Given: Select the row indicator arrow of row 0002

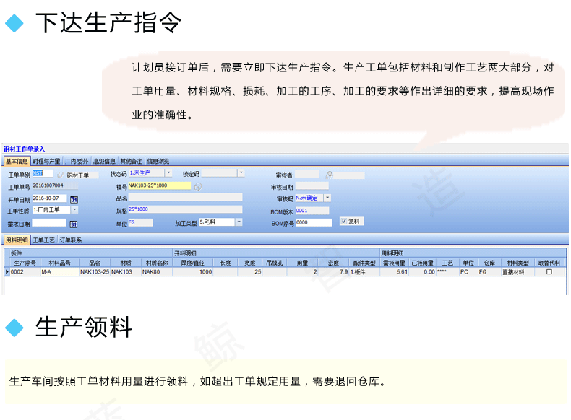Looking at the screenshot, I should [x=7, y=271].
